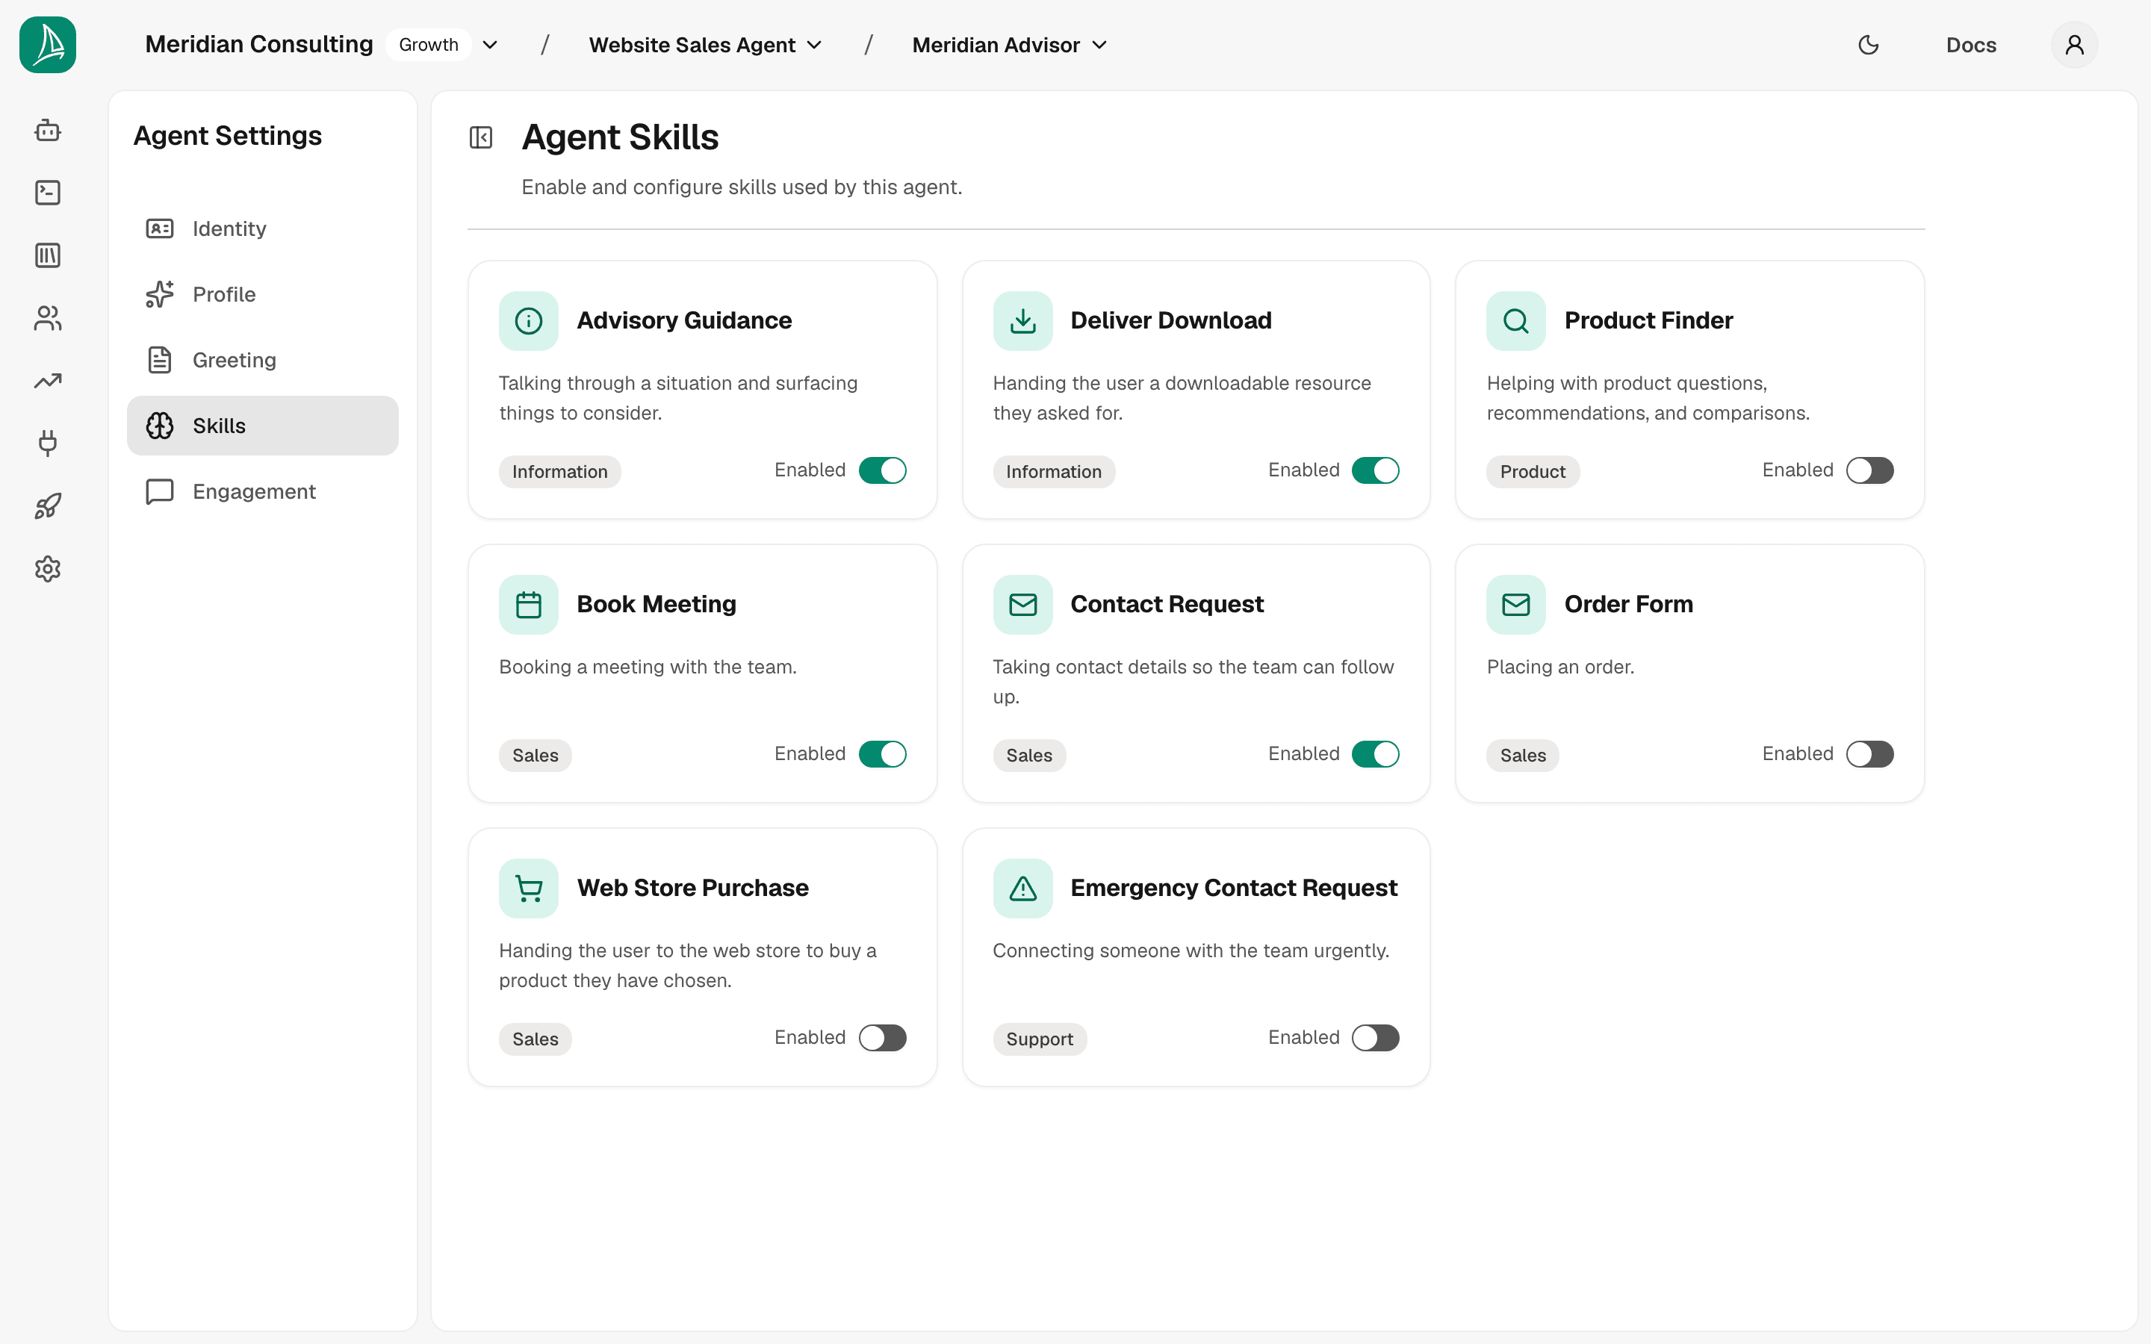Disable the Advisory Guidance skill toggle
Screen dimensions: 2151x1344
tap(883, 470)
